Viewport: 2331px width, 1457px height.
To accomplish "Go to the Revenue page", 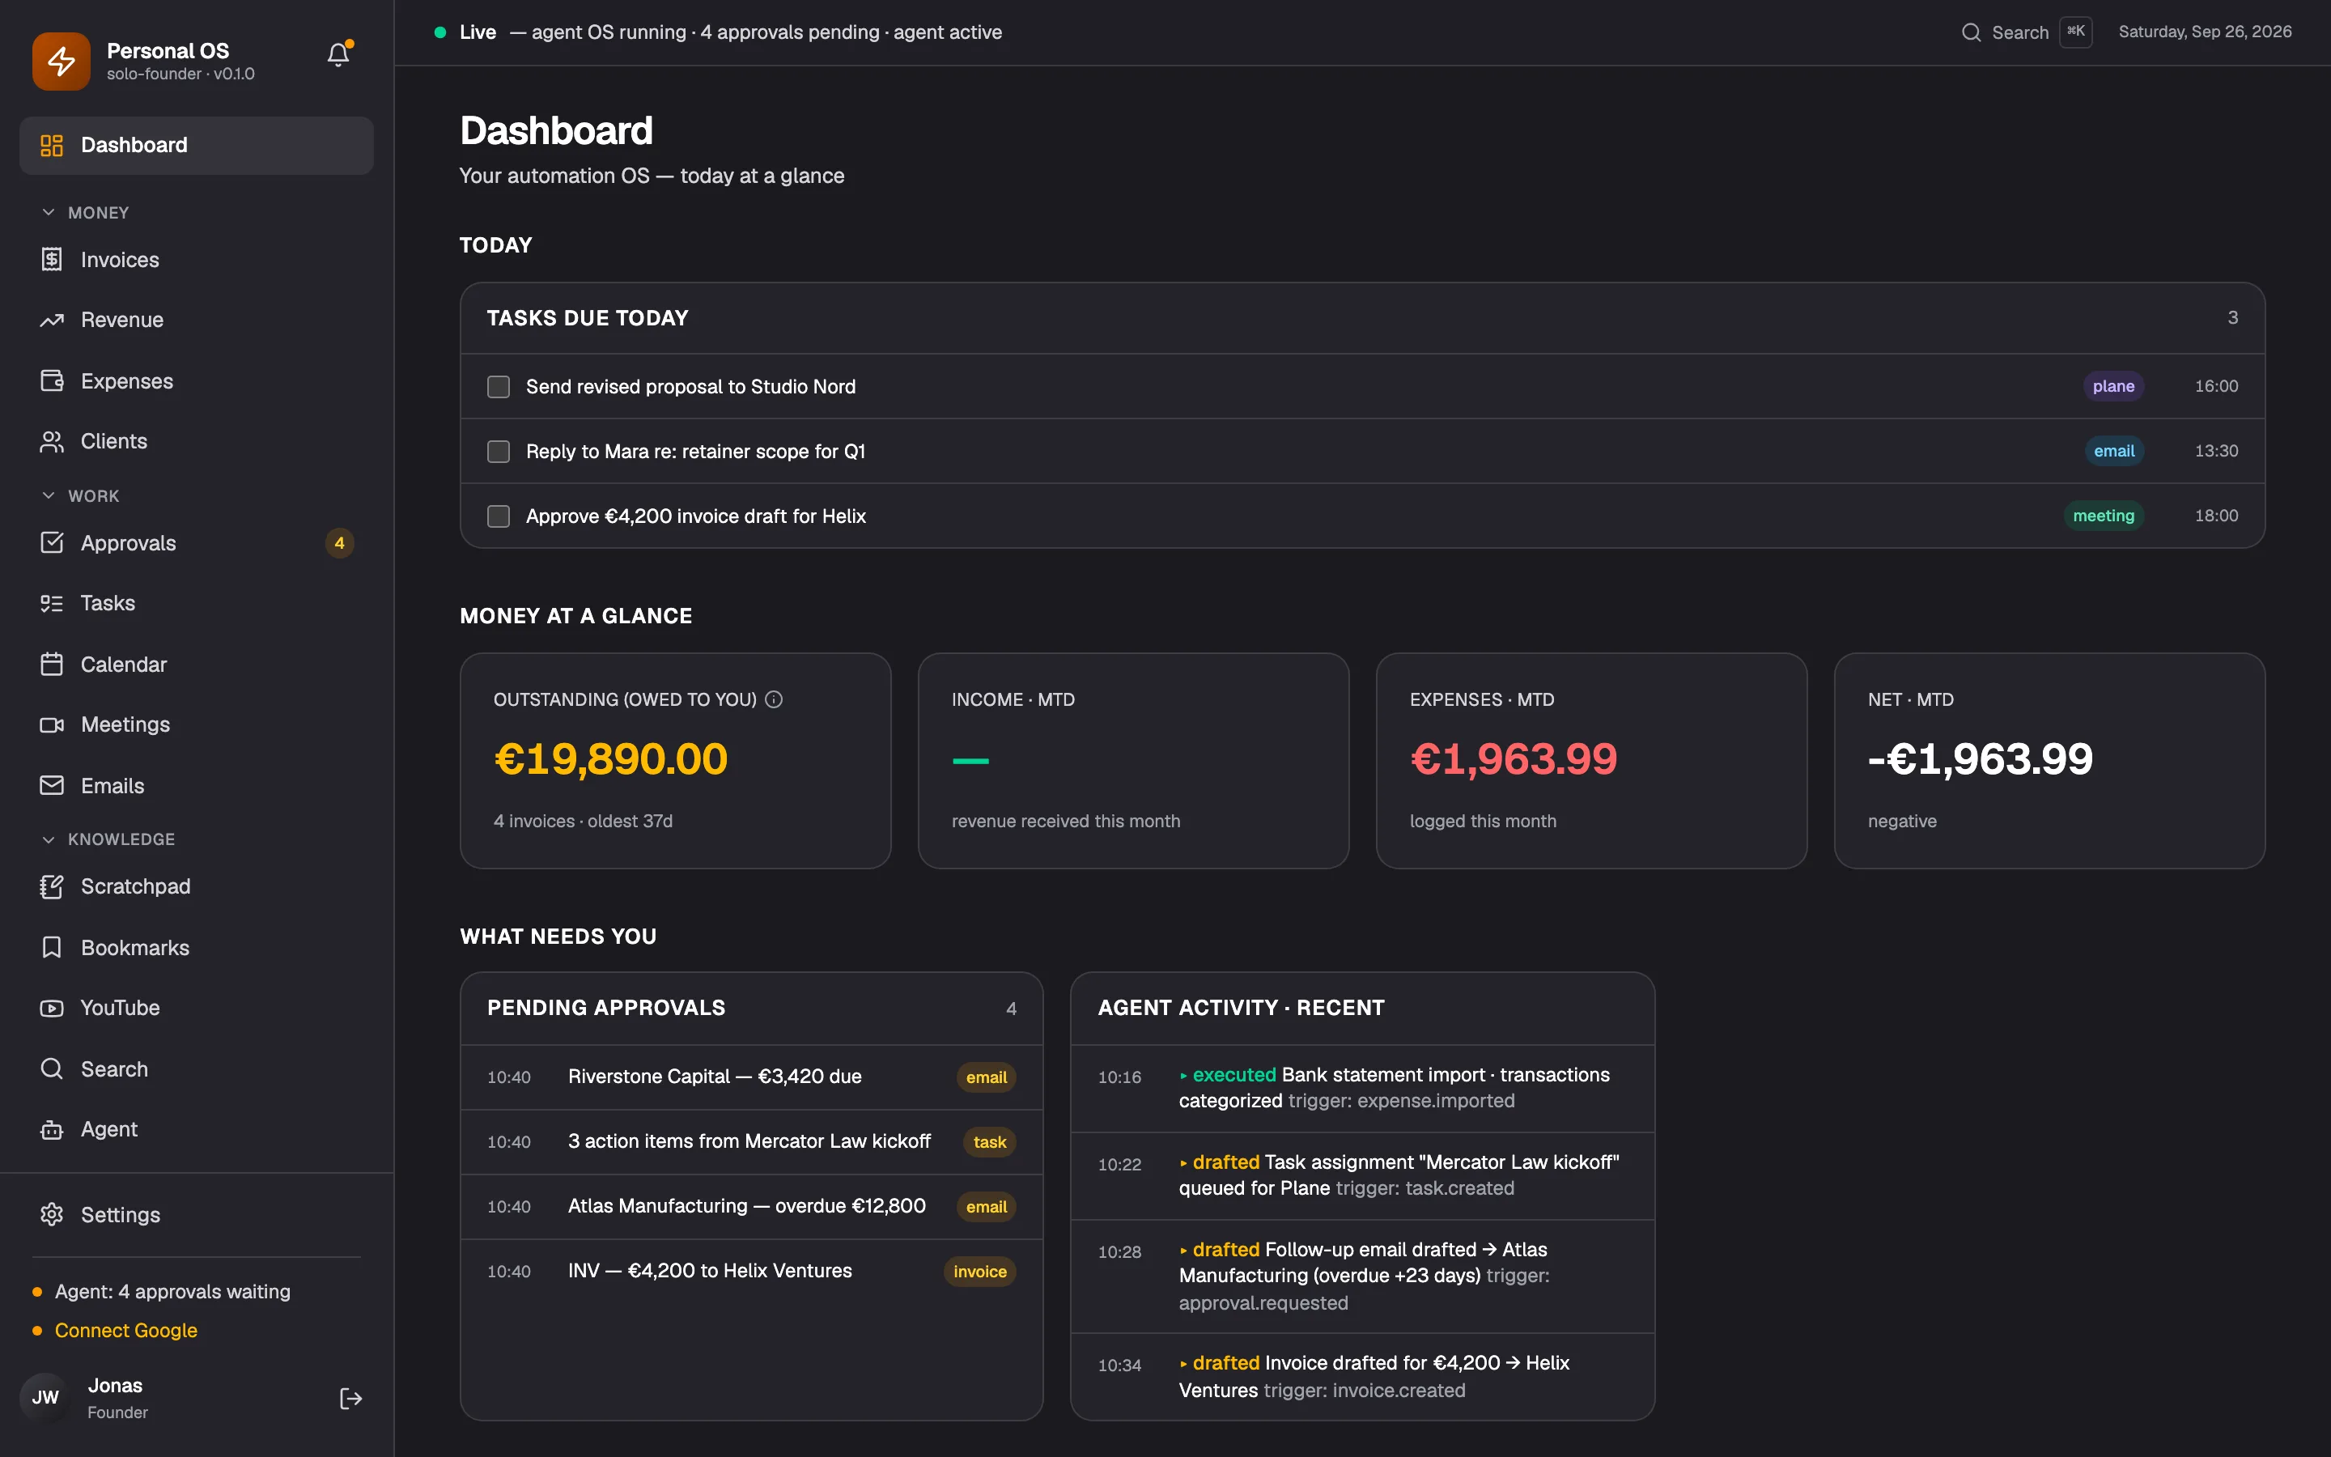I will pyautogui.click(x=197, y=320).
